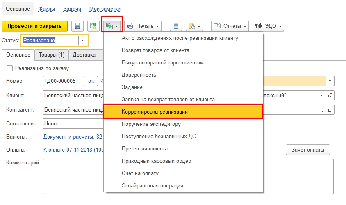
Task: Click the Save document floppy disk icon
Action: point(77,26)
